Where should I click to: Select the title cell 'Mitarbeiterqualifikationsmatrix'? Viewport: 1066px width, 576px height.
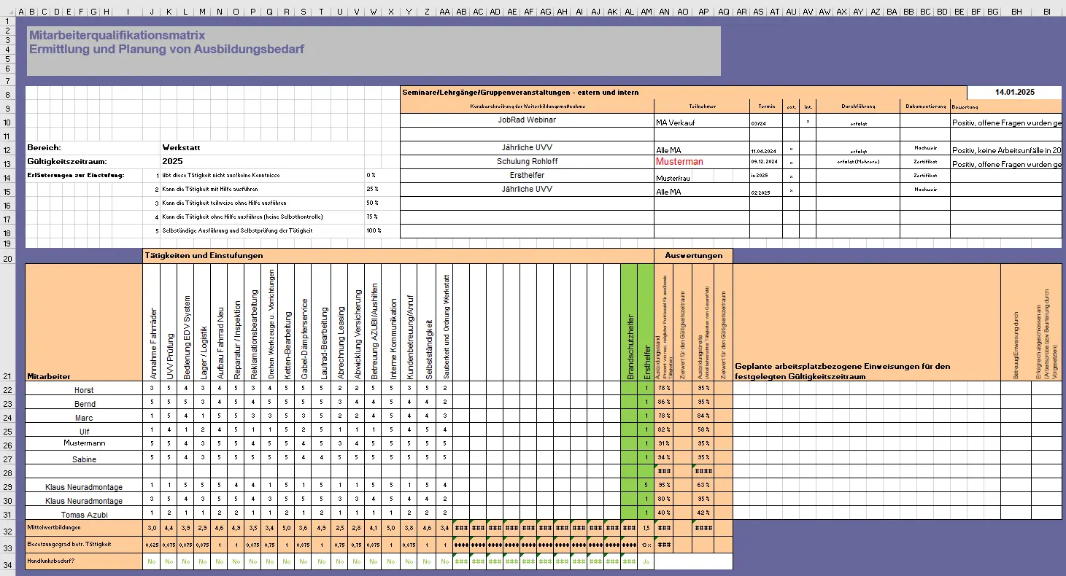point(117,35)
